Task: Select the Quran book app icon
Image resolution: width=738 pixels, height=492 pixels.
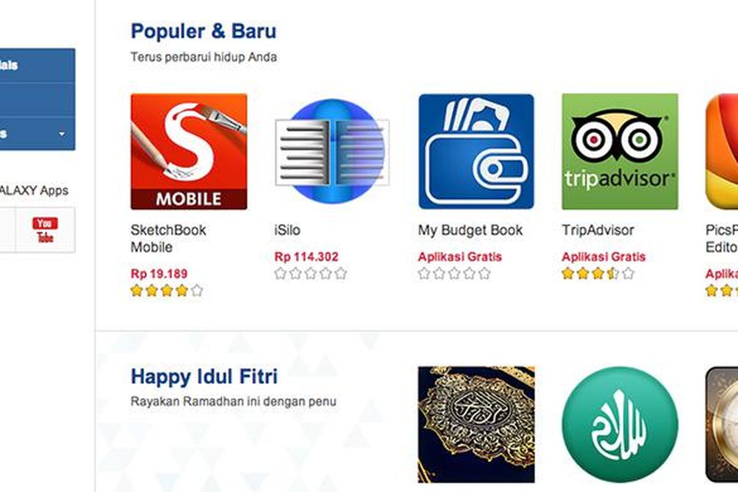Action: point(476,425)
